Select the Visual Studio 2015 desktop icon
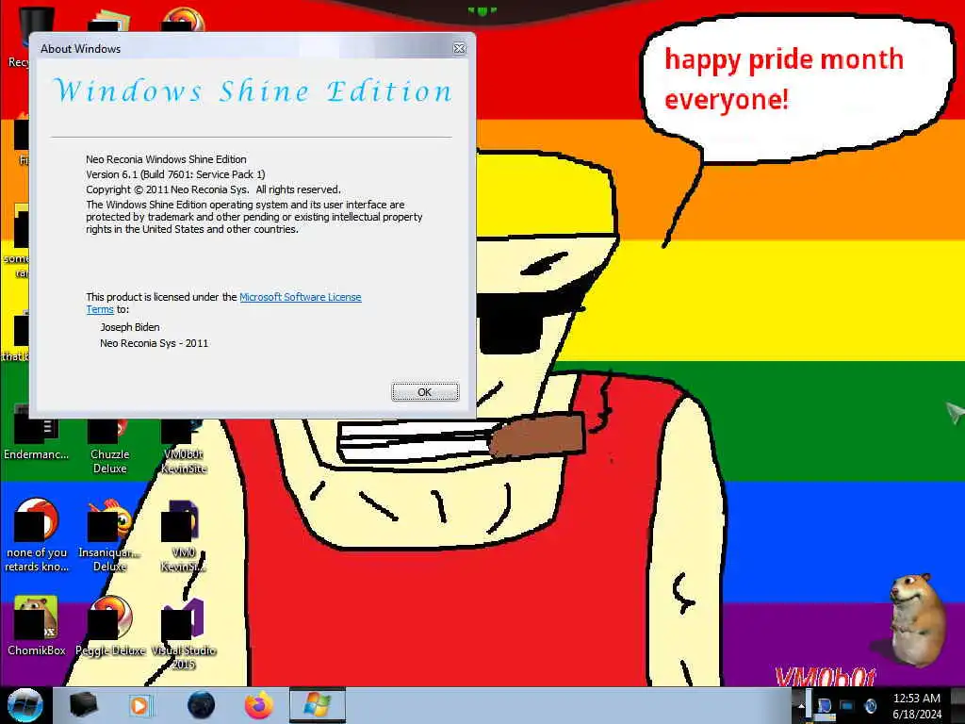 [x=184, y=634]
